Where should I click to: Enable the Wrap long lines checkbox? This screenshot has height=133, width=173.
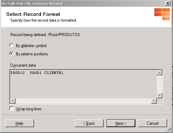pos(11,109)
